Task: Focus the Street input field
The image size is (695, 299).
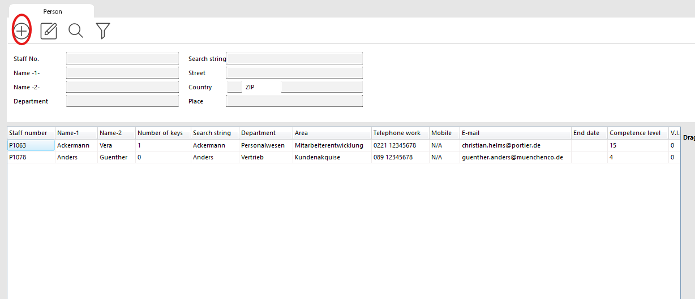Action: tap(294, 73)
